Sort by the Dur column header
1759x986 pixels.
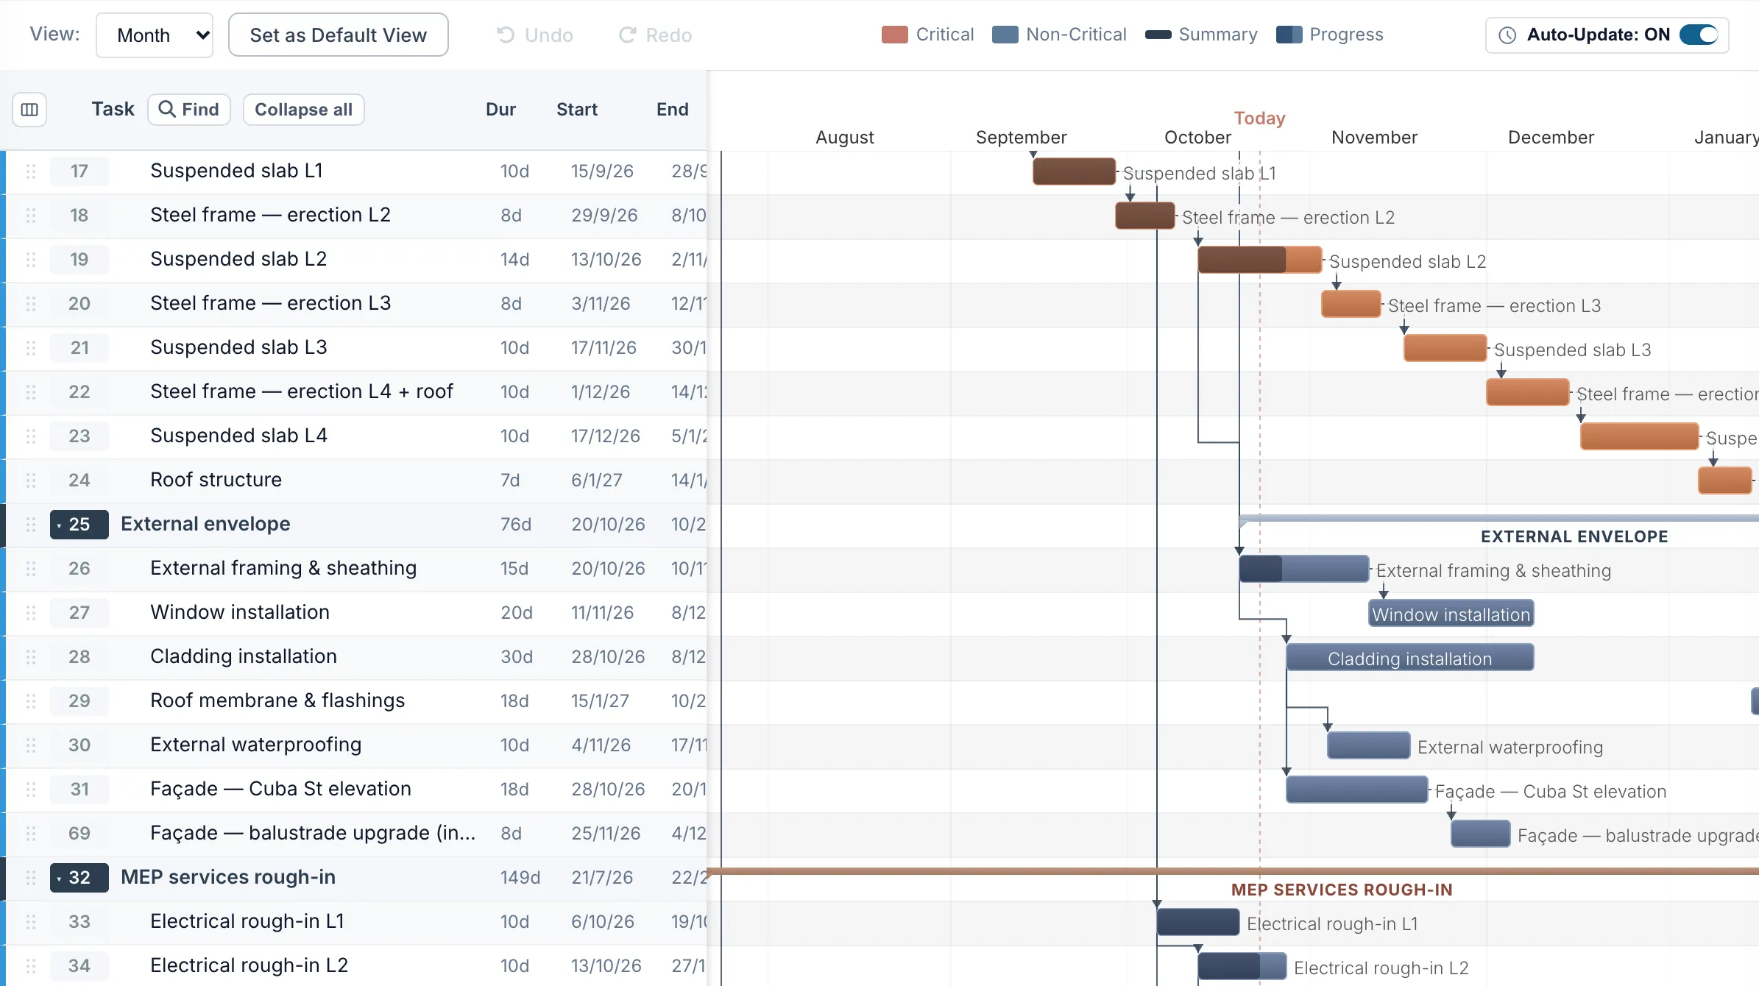(x=500, y=110)
